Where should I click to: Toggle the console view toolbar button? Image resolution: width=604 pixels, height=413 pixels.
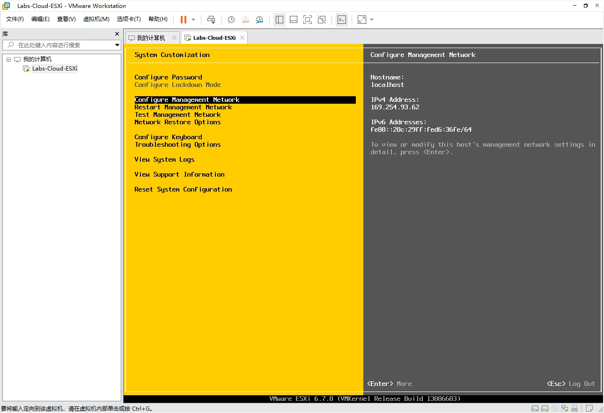pos(342,20)
